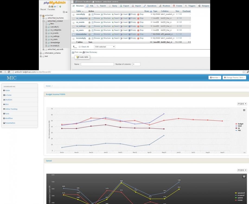Image resolution: width=249 pixels, height=204 pixels.
Task: Focus Number of columns field
Action: click(x=136, y=64)
